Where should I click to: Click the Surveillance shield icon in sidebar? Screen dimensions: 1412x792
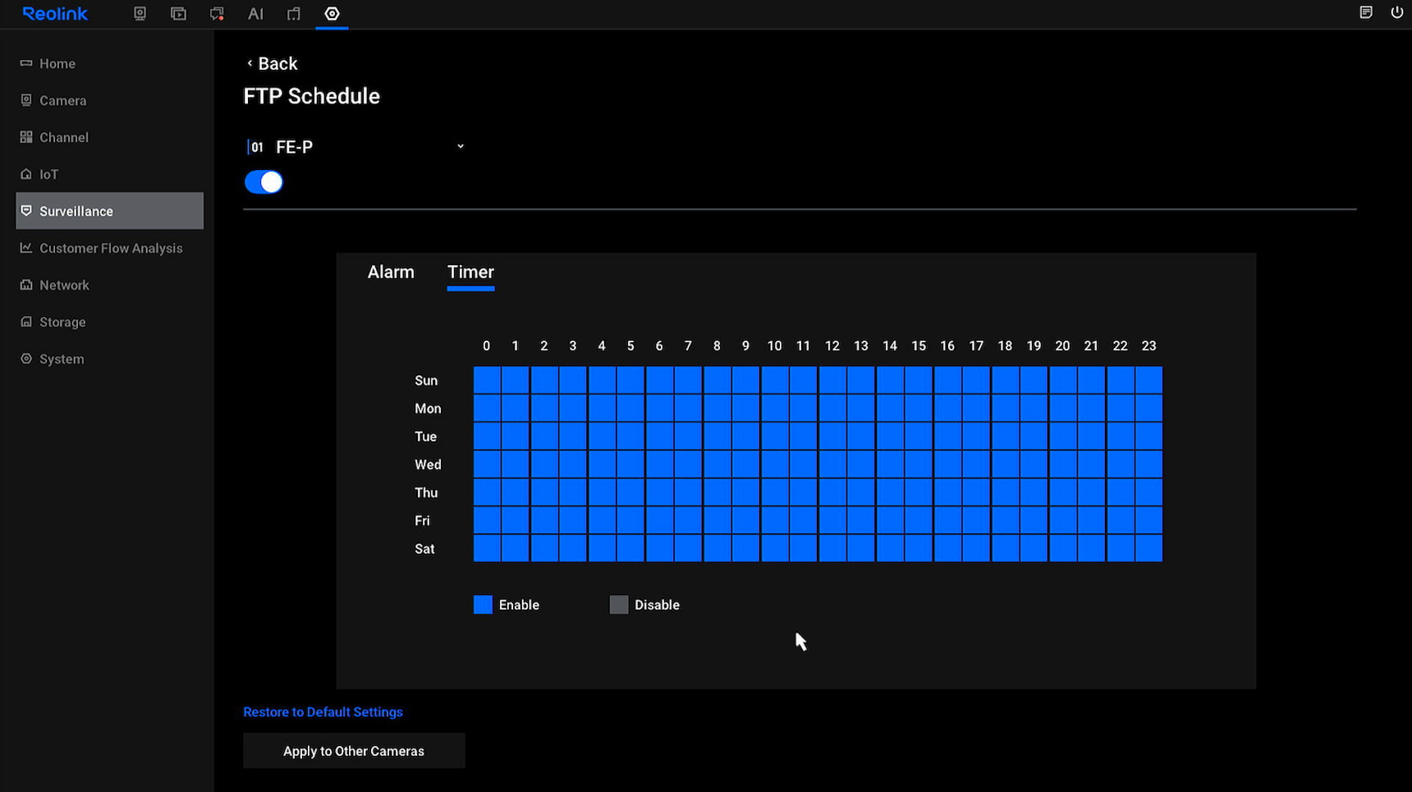point(26,211)
